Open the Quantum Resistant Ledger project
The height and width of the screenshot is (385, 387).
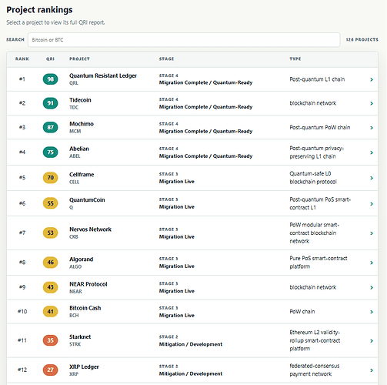tap(103, 75)
